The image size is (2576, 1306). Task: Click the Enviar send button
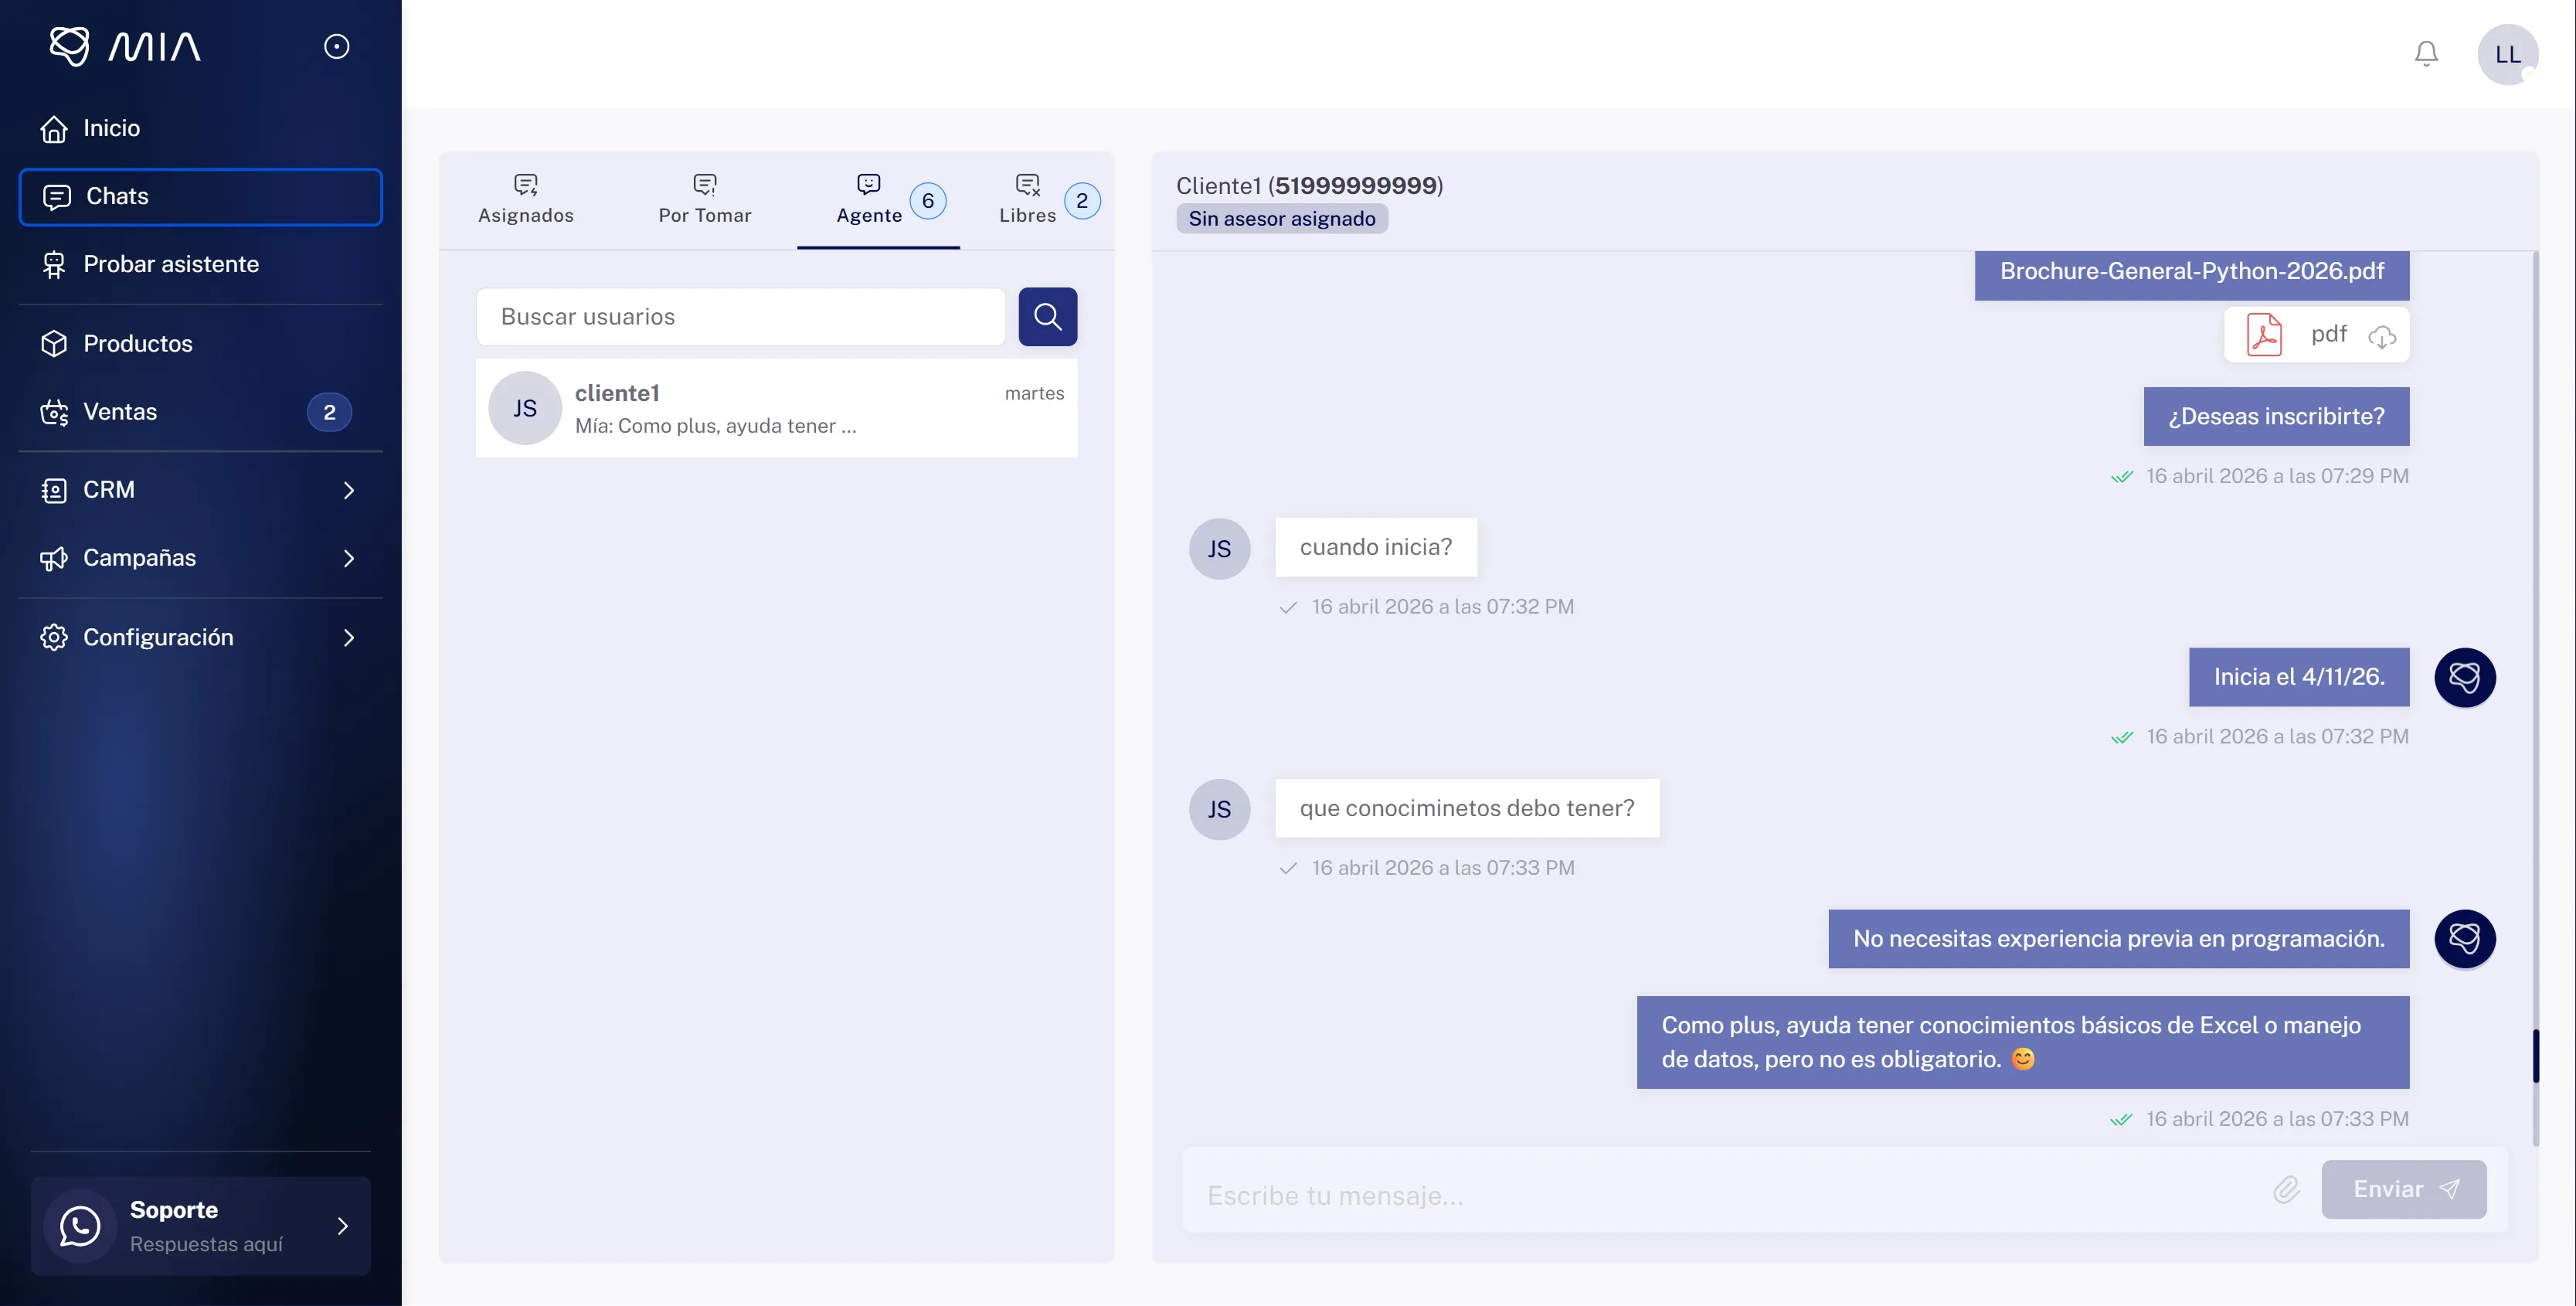(x=2404, y=1190)
